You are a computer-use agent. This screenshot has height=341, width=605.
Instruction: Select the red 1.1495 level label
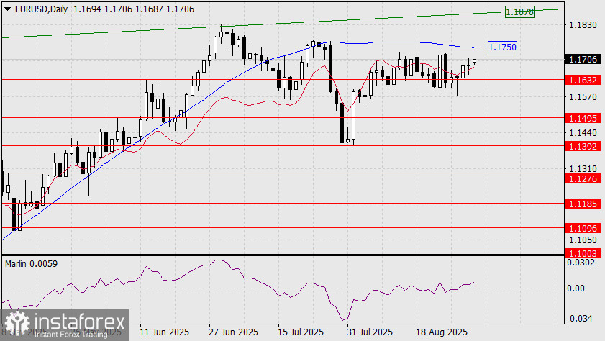click(583, 118)
